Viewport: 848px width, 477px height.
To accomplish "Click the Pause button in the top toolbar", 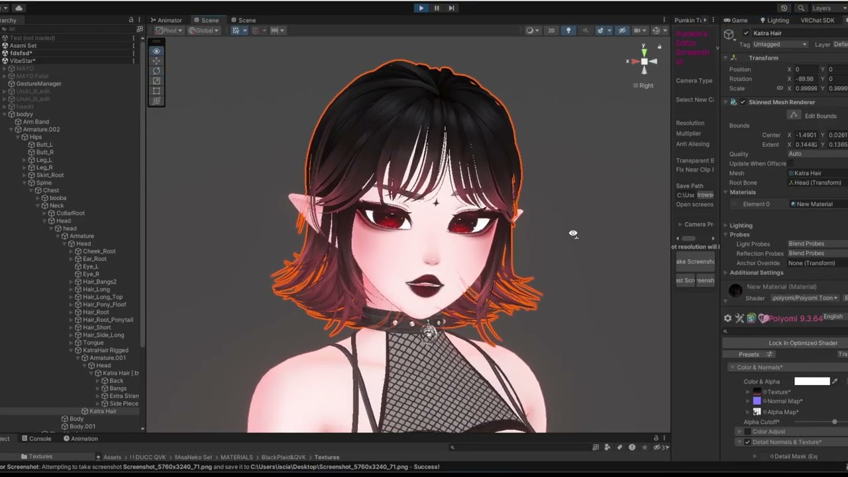I will click(437, 8).
